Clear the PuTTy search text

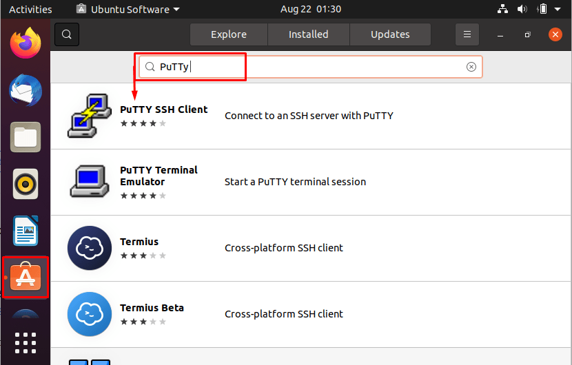click(471, 67)
